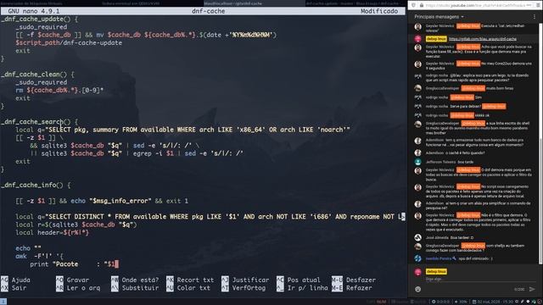Click the ^J Justificar shortcut
The width and height of the screenshot is (543, 305).
(x=245, y=280)
